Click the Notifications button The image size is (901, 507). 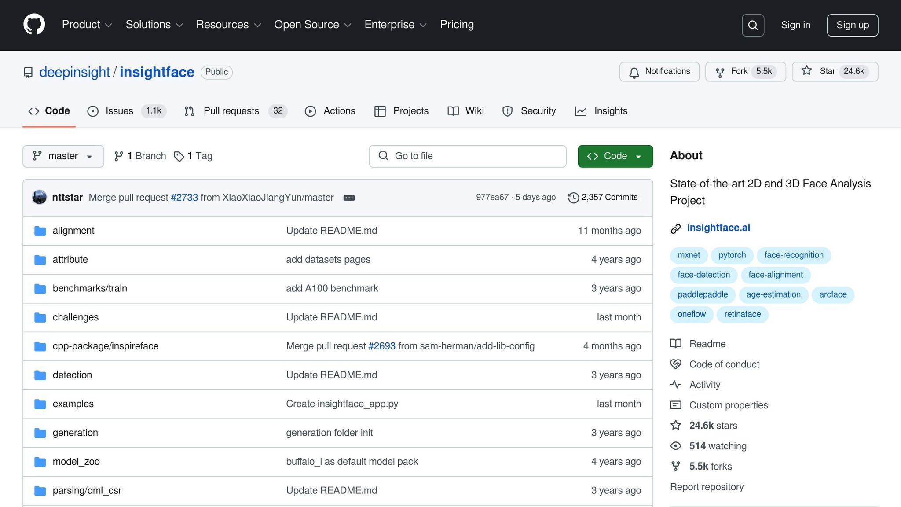pyautogui.click(x=659, y=72)
